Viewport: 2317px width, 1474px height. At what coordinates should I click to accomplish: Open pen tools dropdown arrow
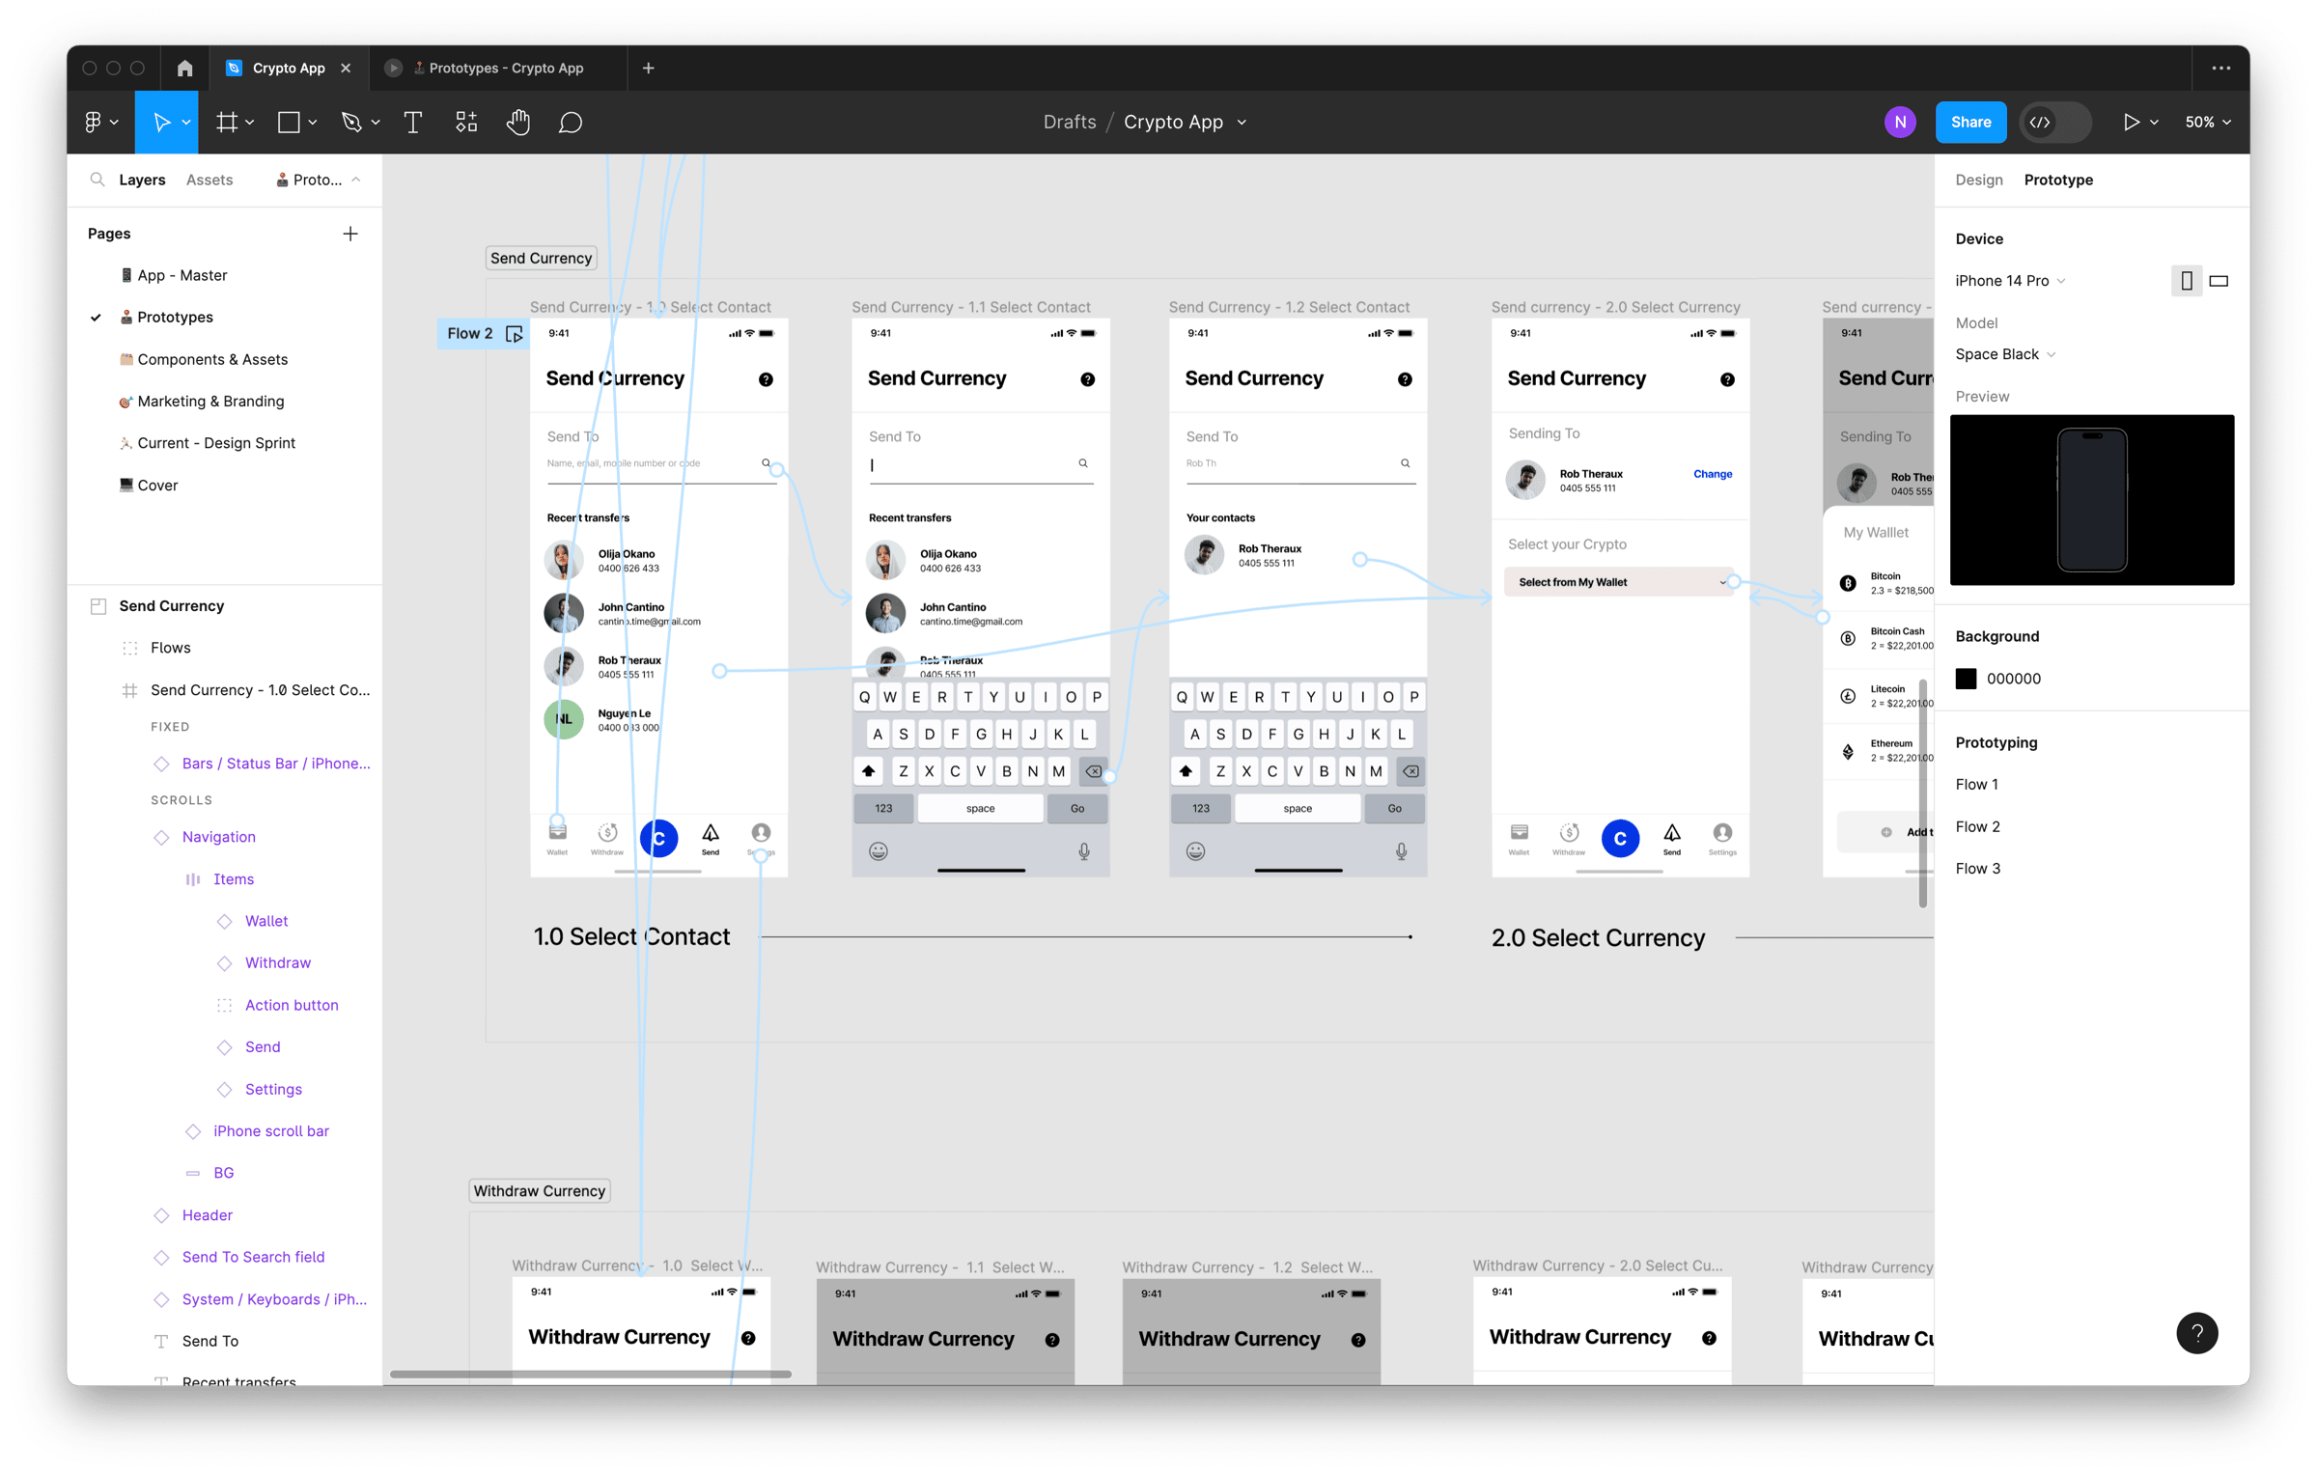point(376,123)
